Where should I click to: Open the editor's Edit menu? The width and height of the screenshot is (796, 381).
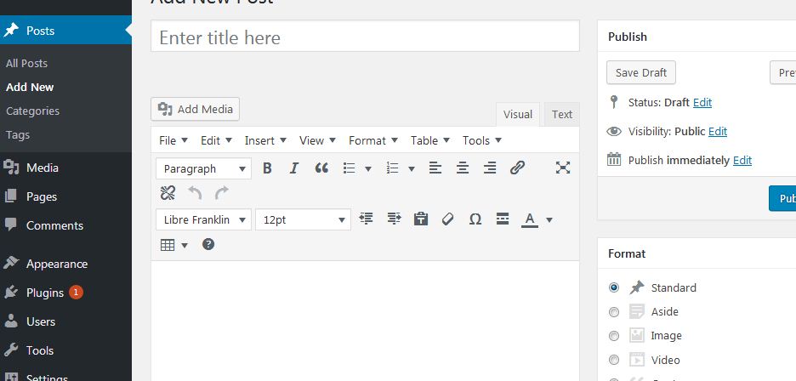[216, 140]
